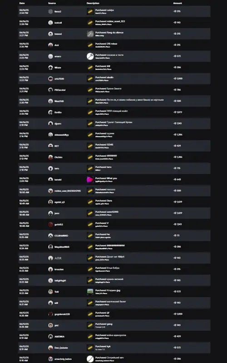
Task: Click the username link MayaBeeWAR
Action: point(62,247)
